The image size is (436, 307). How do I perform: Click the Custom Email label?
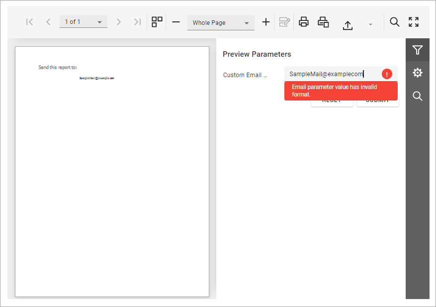tap(245, 75)
